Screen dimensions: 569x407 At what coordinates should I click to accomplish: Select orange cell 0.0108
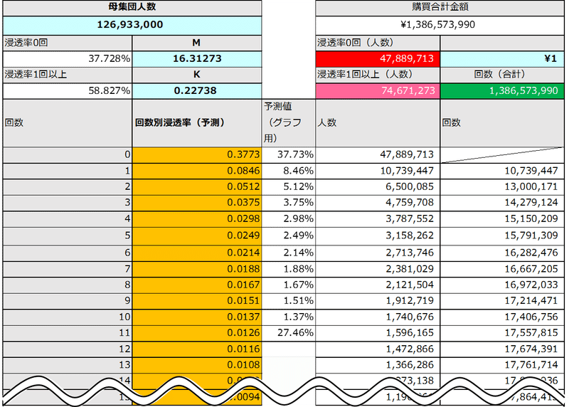pyautogui.click(x=197, y=365)
